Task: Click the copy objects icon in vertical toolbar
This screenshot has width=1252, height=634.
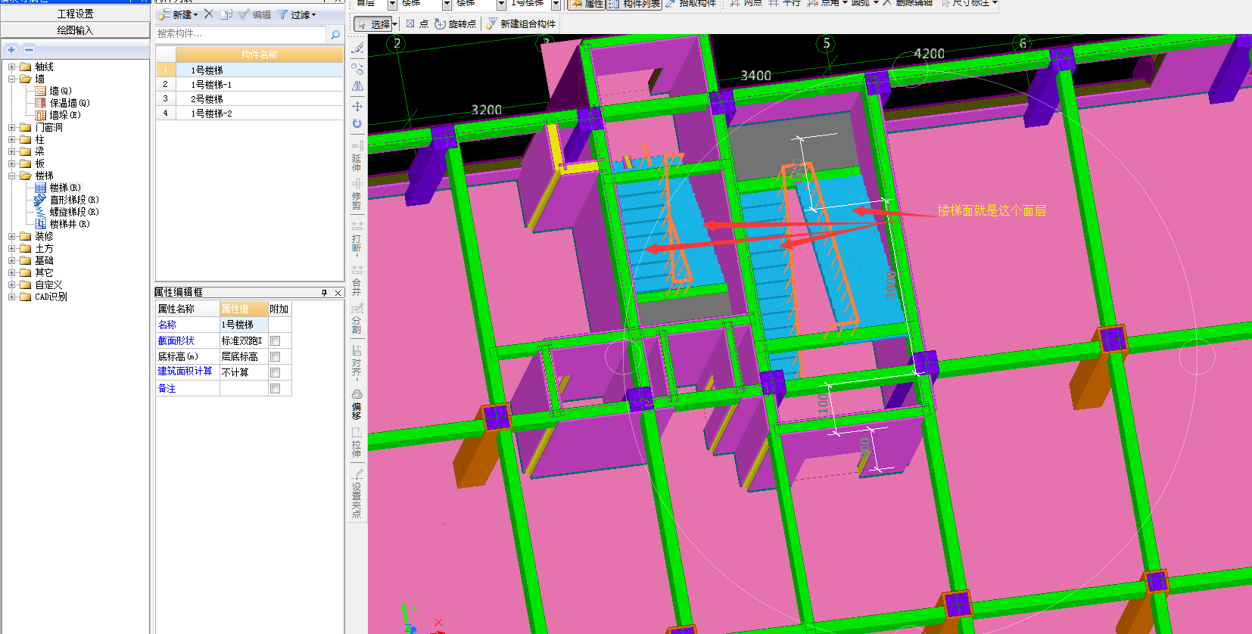Action: [x=357, y=68]
